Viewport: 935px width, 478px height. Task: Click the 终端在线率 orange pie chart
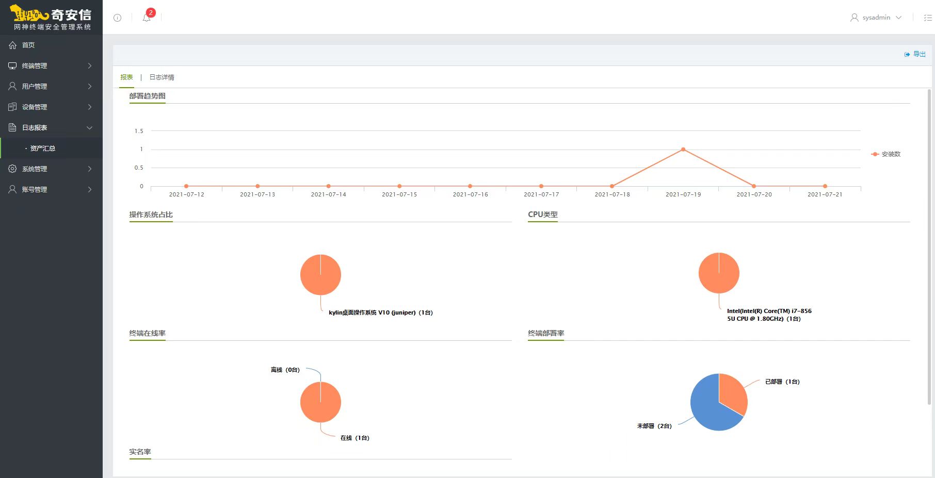point(320,402)
